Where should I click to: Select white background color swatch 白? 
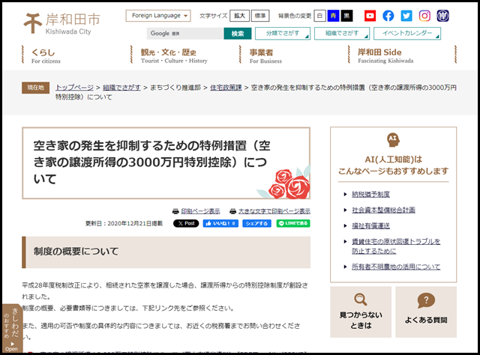pyautogui.click(x=319, y=16)
